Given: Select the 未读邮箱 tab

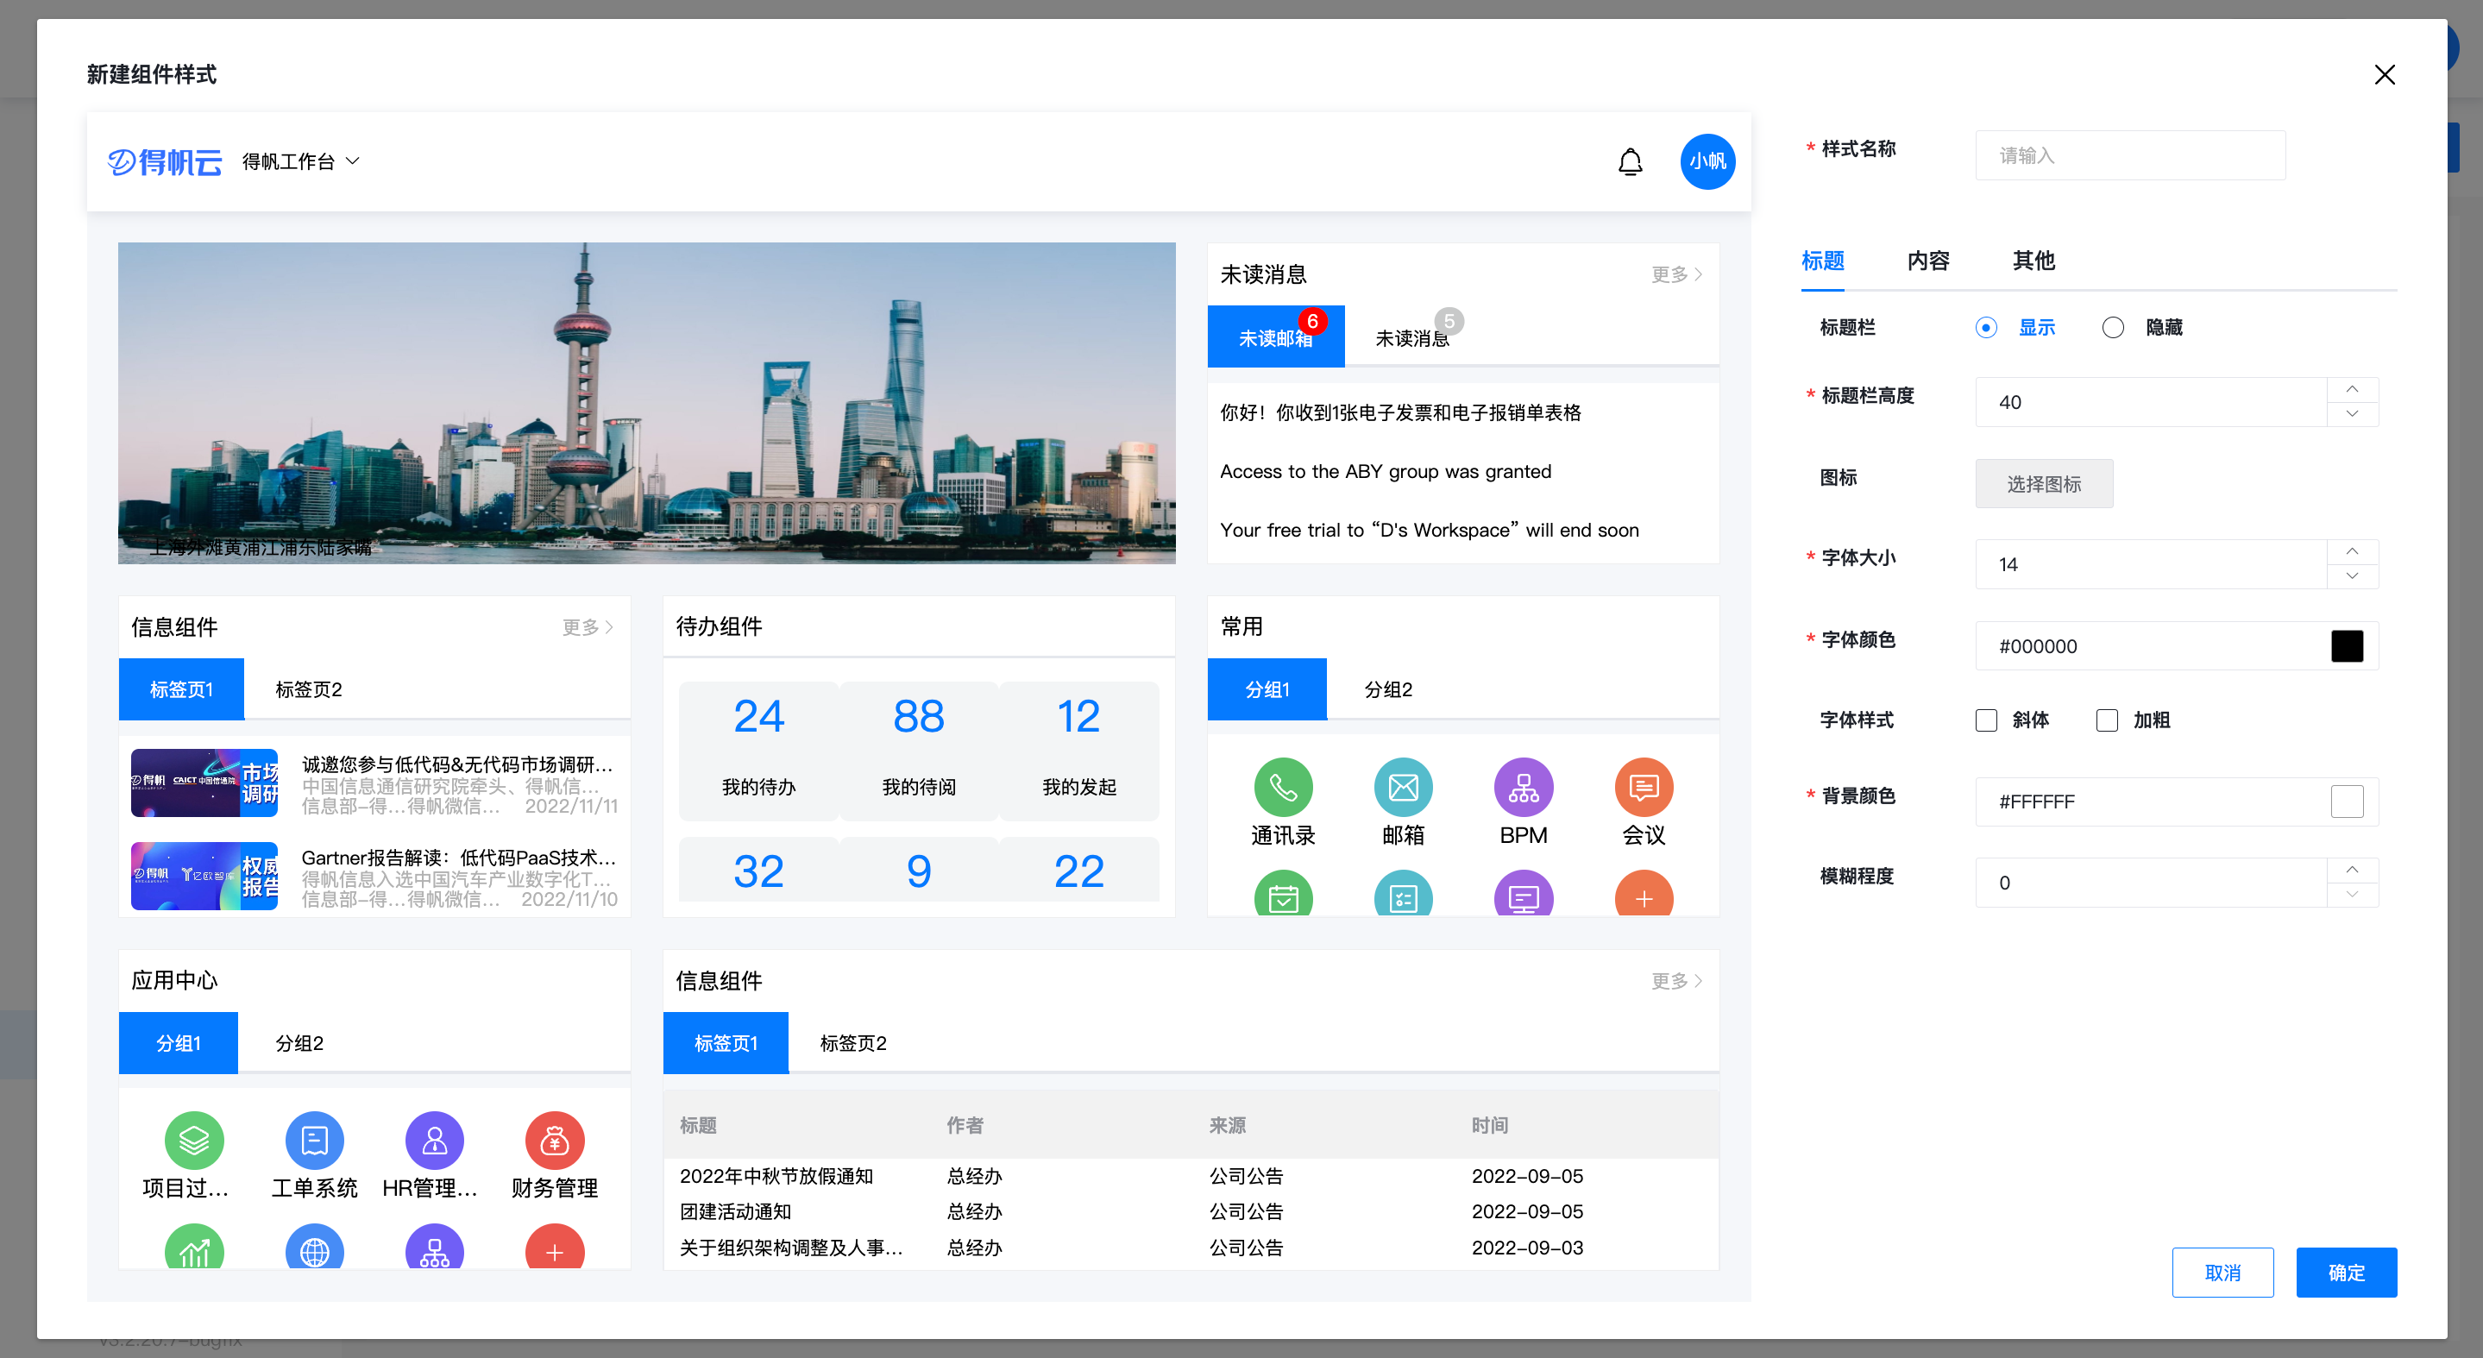Looking at the screenshot, I should tap(1275, 337).
